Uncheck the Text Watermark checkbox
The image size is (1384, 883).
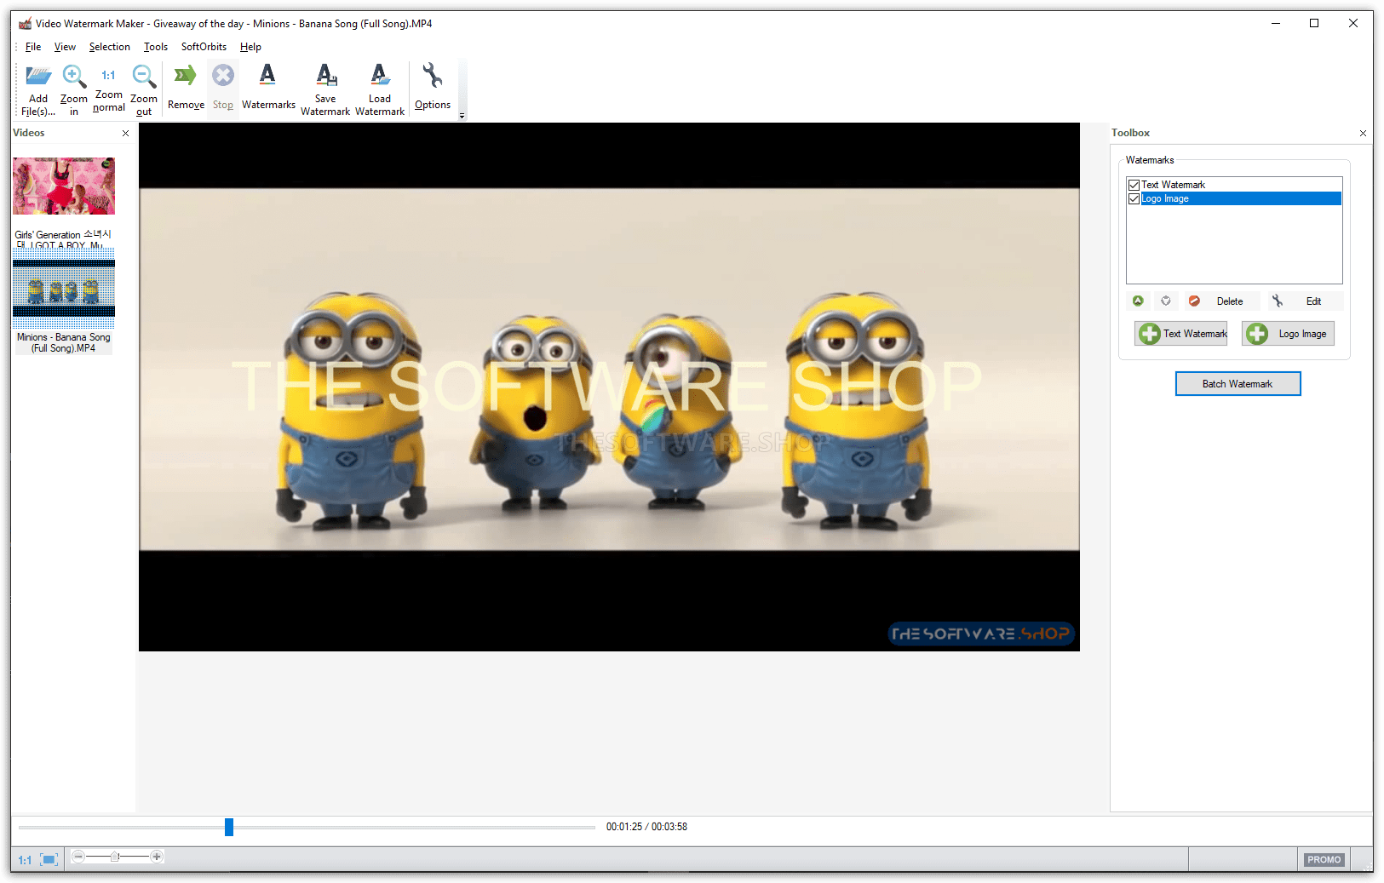pos(1134,185)
